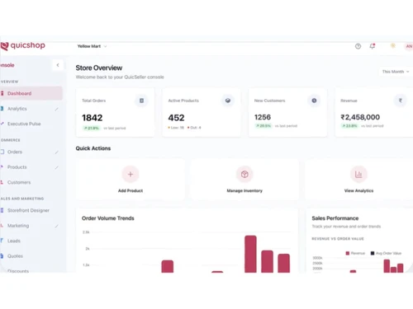This screenshot has width=413, height=309.
Task: Click the tallest bar in Order Volume Trends
Action: [250, 254]
